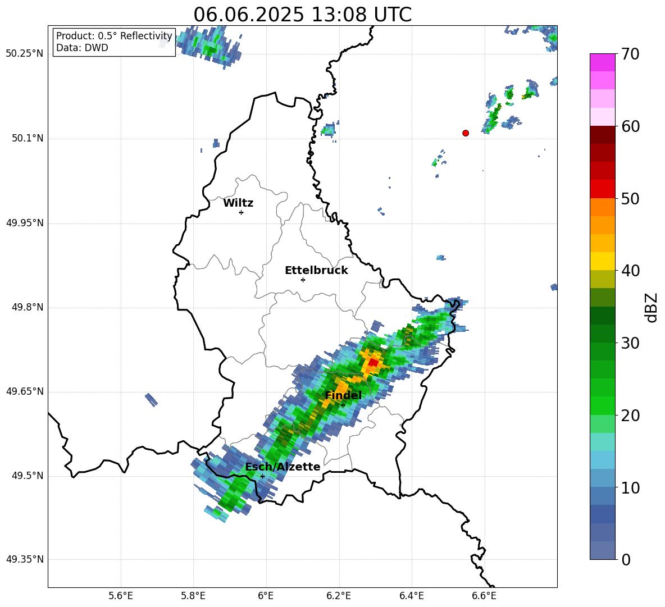
Task: Click the 6°E longitude label
Action: [266, 596]
